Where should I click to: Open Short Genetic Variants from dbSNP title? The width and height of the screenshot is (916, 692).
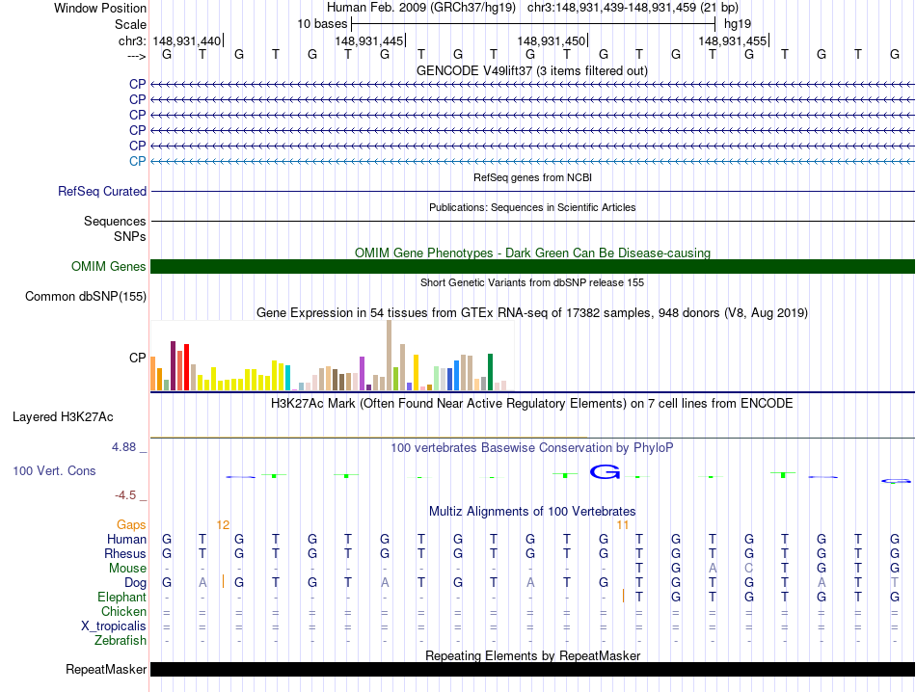[532, 282]
